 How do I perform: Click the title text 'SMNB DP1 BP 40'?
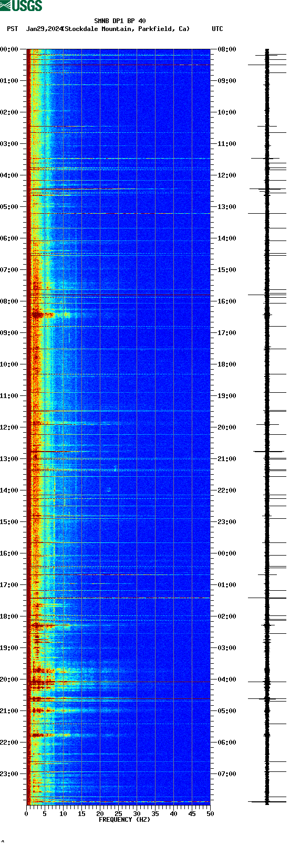click(120, 21)
